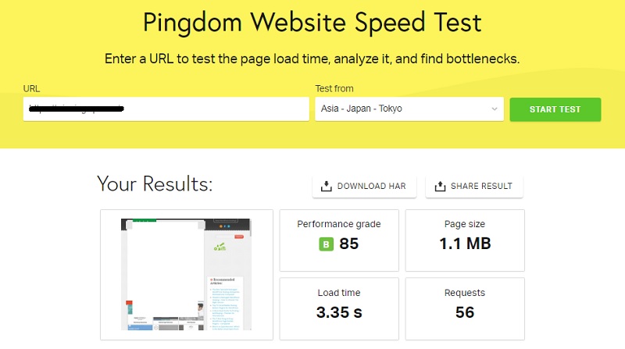This screenshot has width=625, height=349.
Task: Click the Pingdom Website Speed Test heading
Action: (312, 23)
